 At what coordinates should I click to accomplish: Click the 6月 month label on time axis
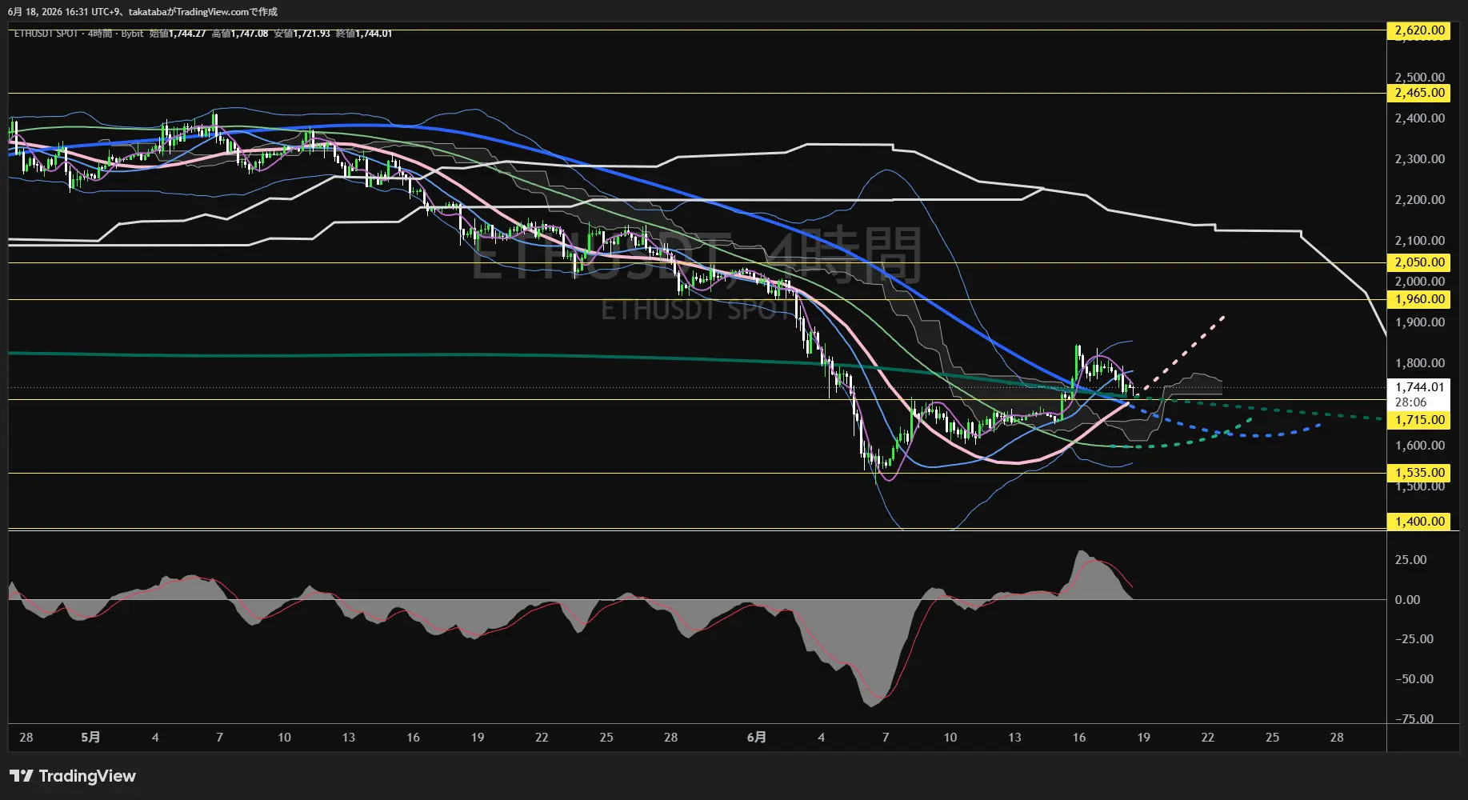[757, 738]
